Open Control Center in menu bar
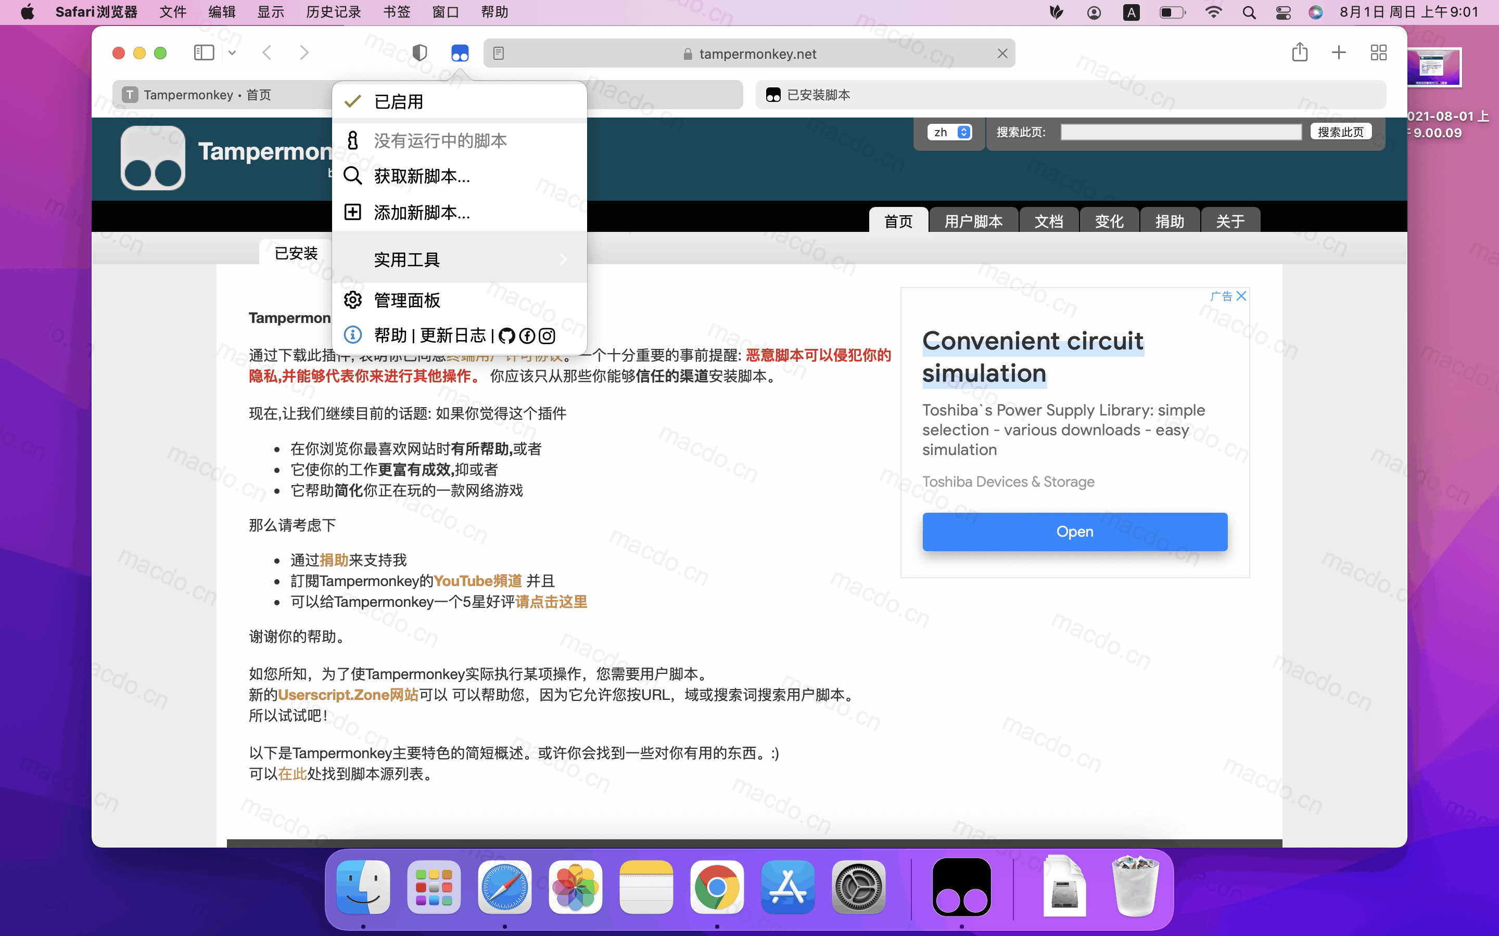The height and width of the screenshot is (936, 1499). 1283,12
